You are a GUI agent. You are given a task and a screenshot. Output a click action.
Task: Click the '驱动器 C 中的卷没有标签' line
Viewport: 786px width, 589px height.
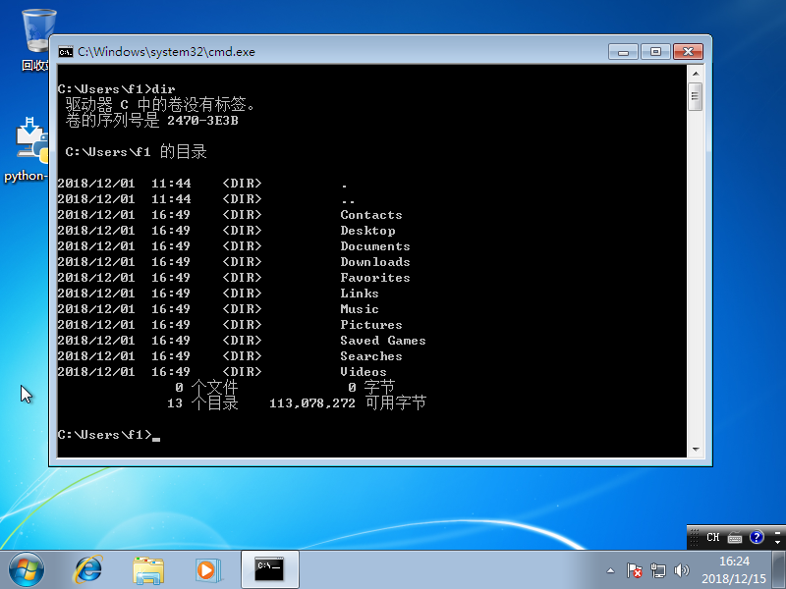(160, 105)
